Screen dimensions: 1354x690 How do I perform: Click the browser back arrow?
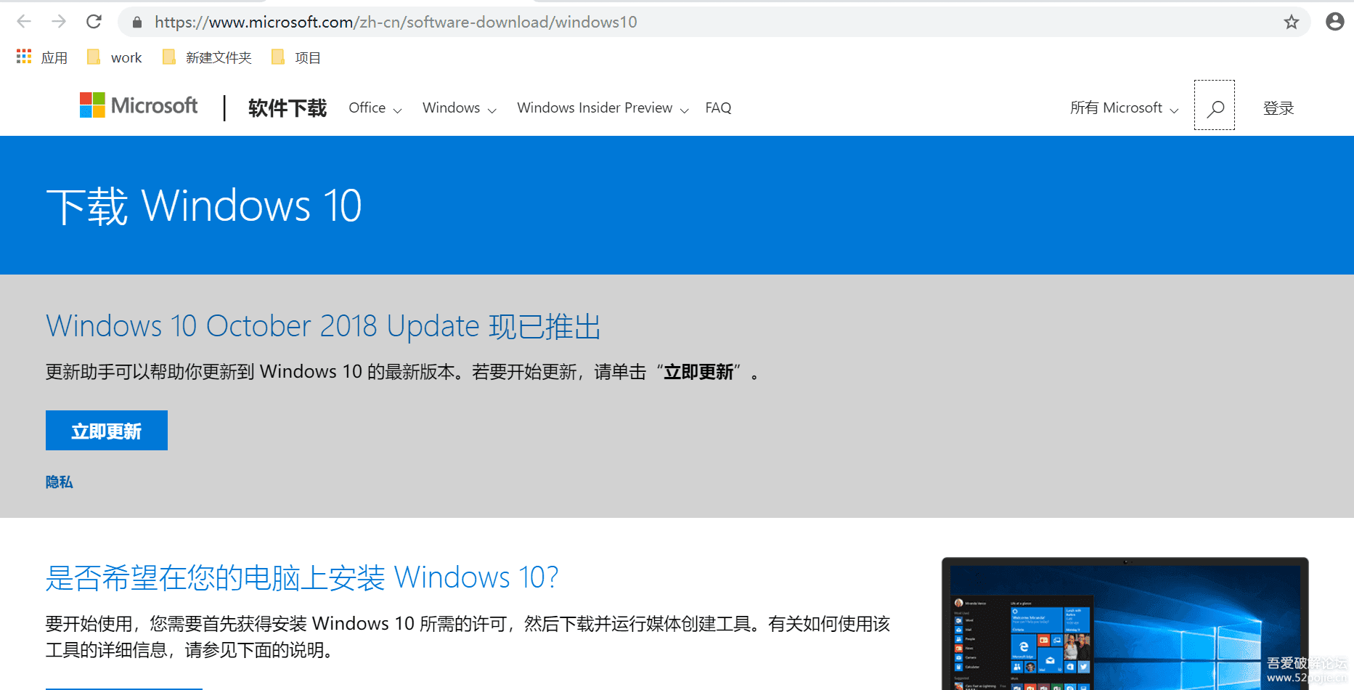click(x=24, y=22)
